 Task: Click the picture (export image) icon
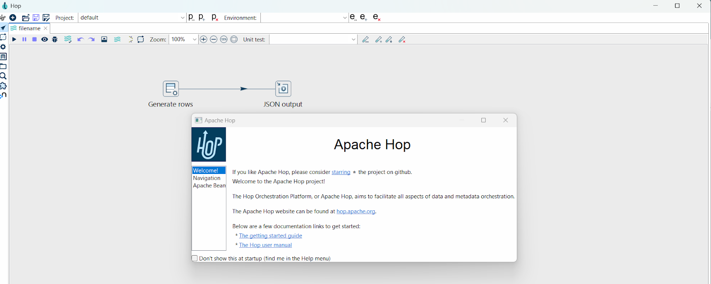(104, 39)
